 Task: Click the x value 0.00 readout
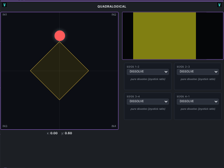54,133
